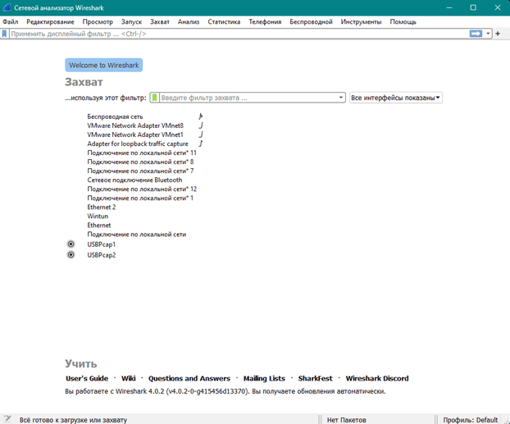Click the Учить section heading

click(81, 363)
